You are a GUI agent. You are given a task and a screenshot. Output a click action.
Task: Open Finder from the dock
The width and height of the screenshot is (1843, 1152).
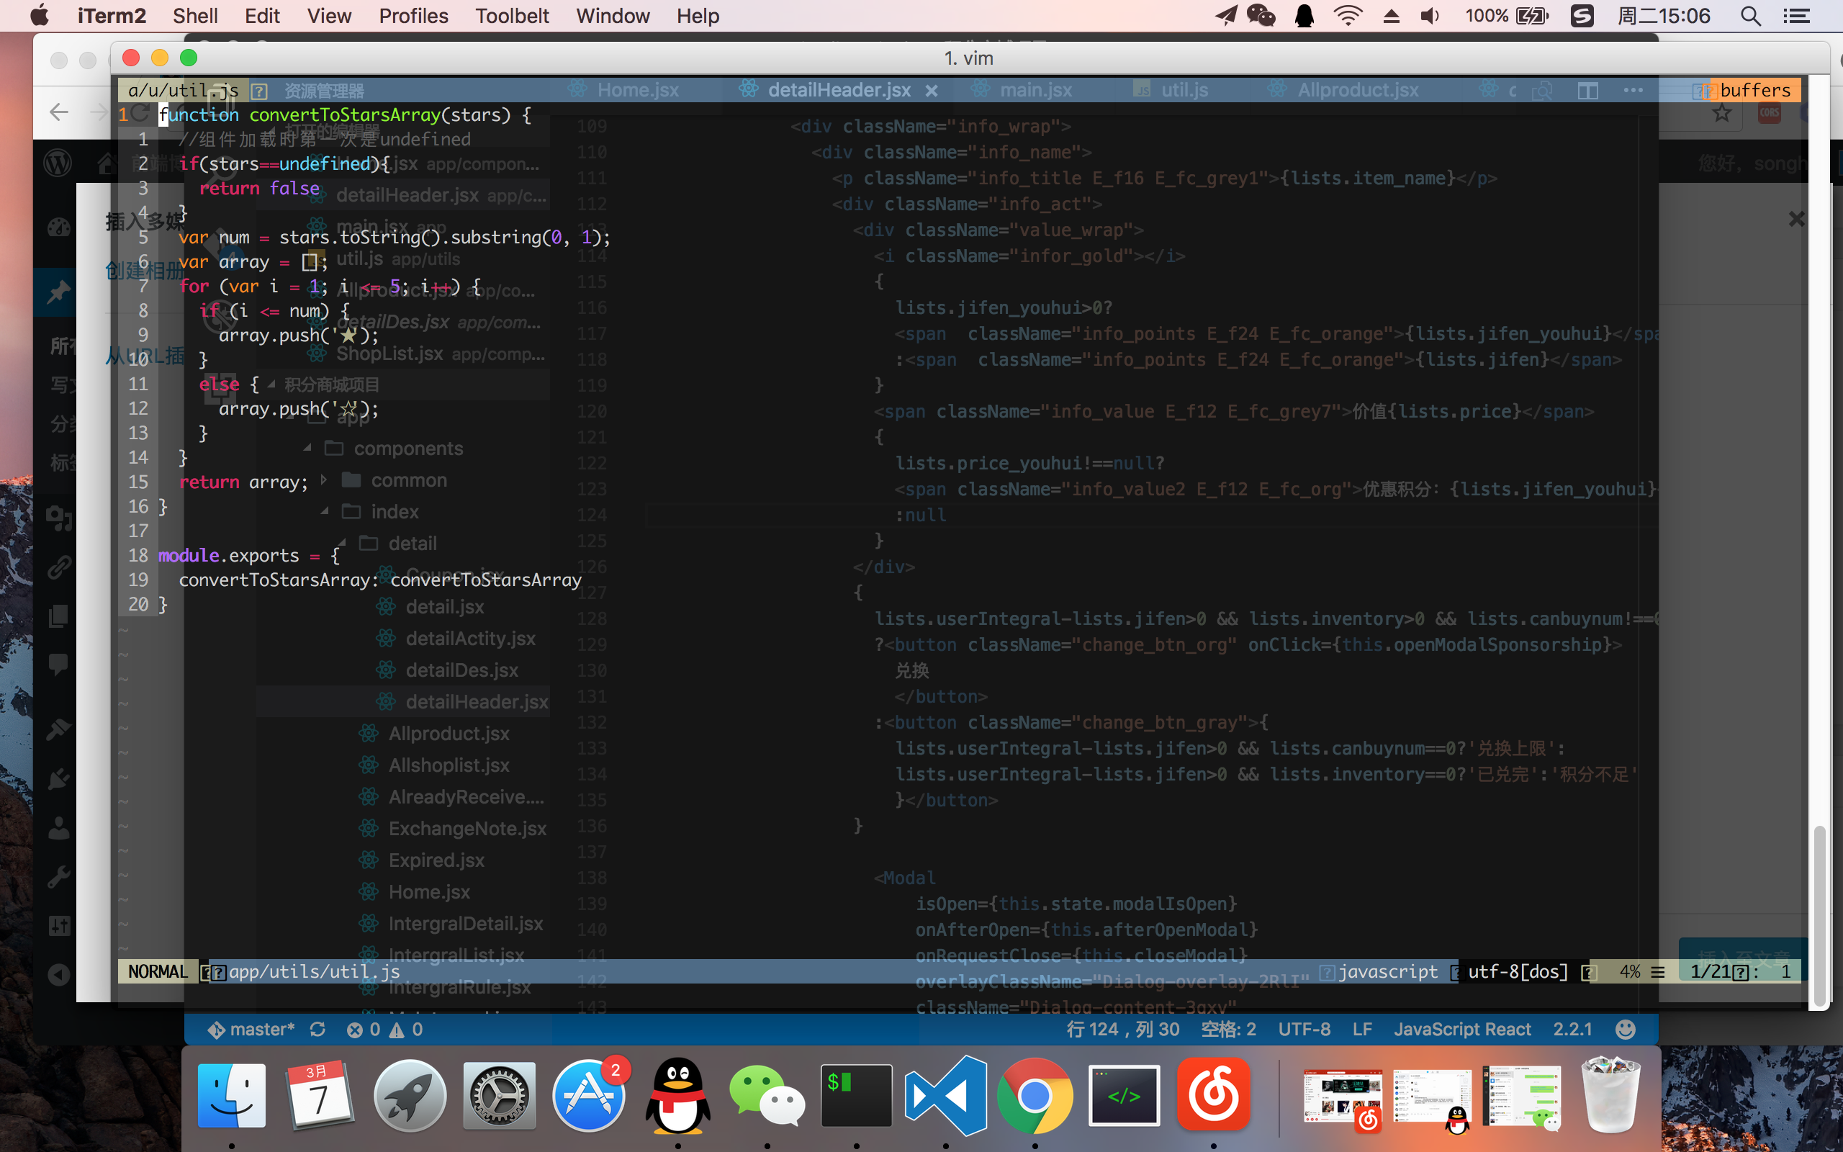pyautogui.click(x=232, y=1096)
